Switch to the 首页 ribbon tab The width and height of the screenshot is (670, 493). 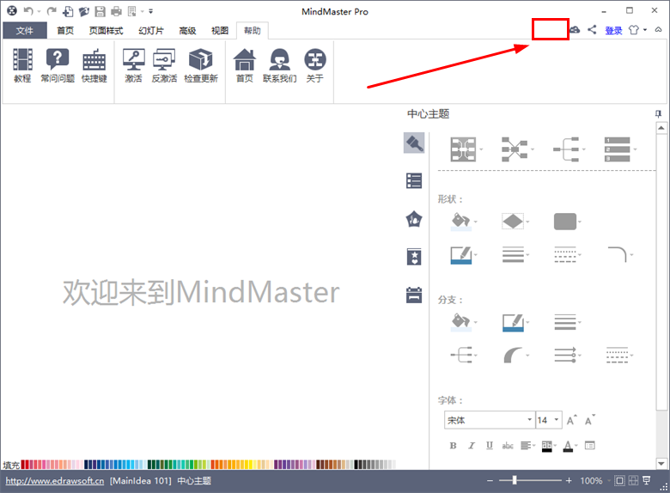tap(65, 30)
